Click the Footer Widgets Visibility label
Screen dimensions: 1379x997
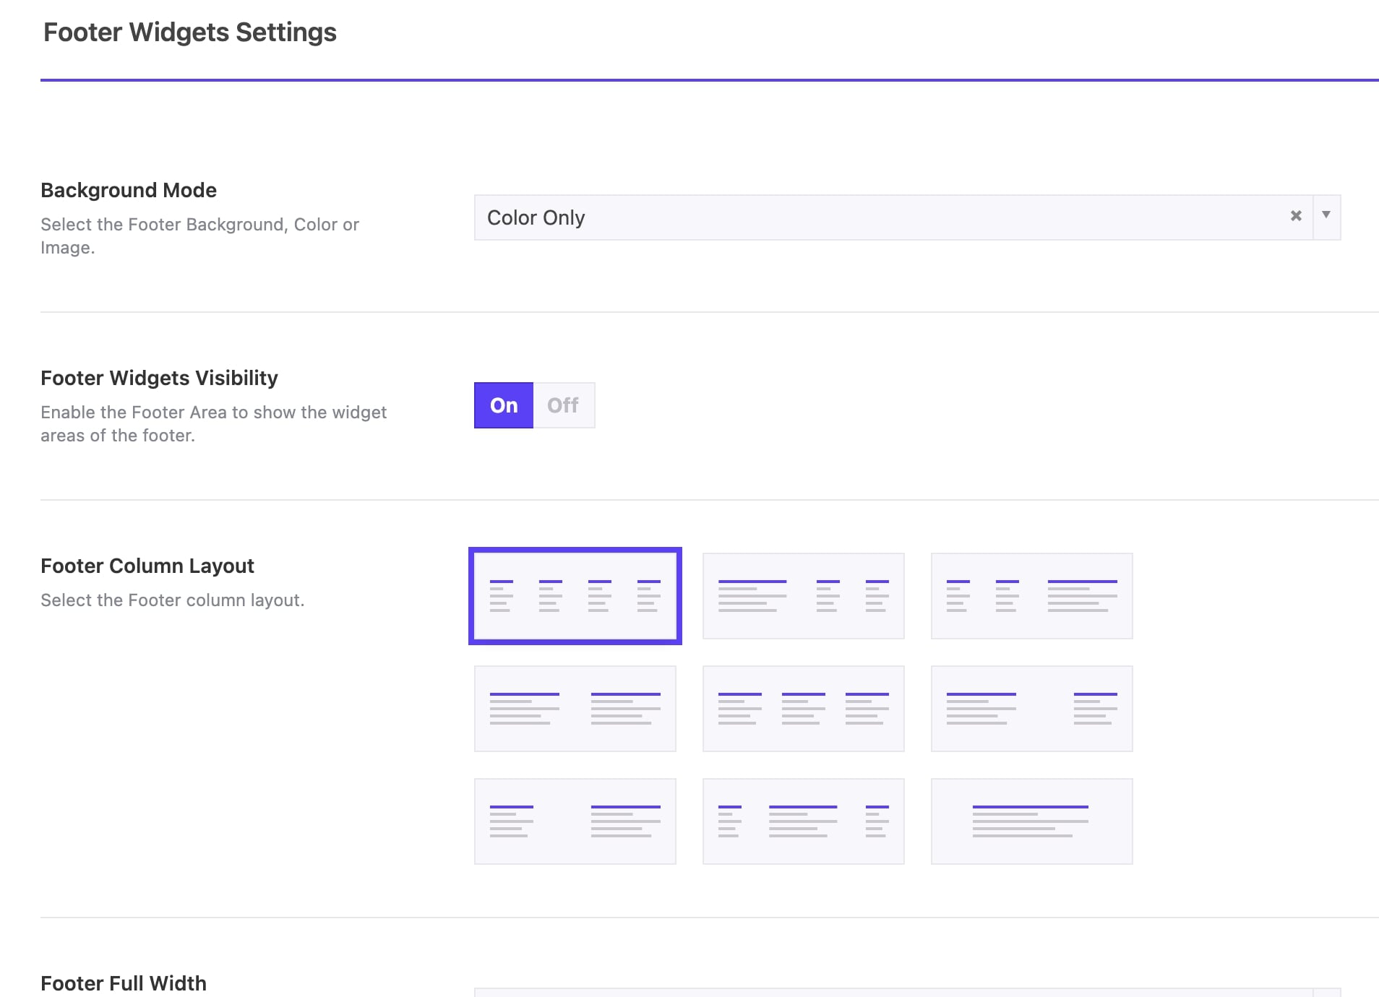click(159, 378)
